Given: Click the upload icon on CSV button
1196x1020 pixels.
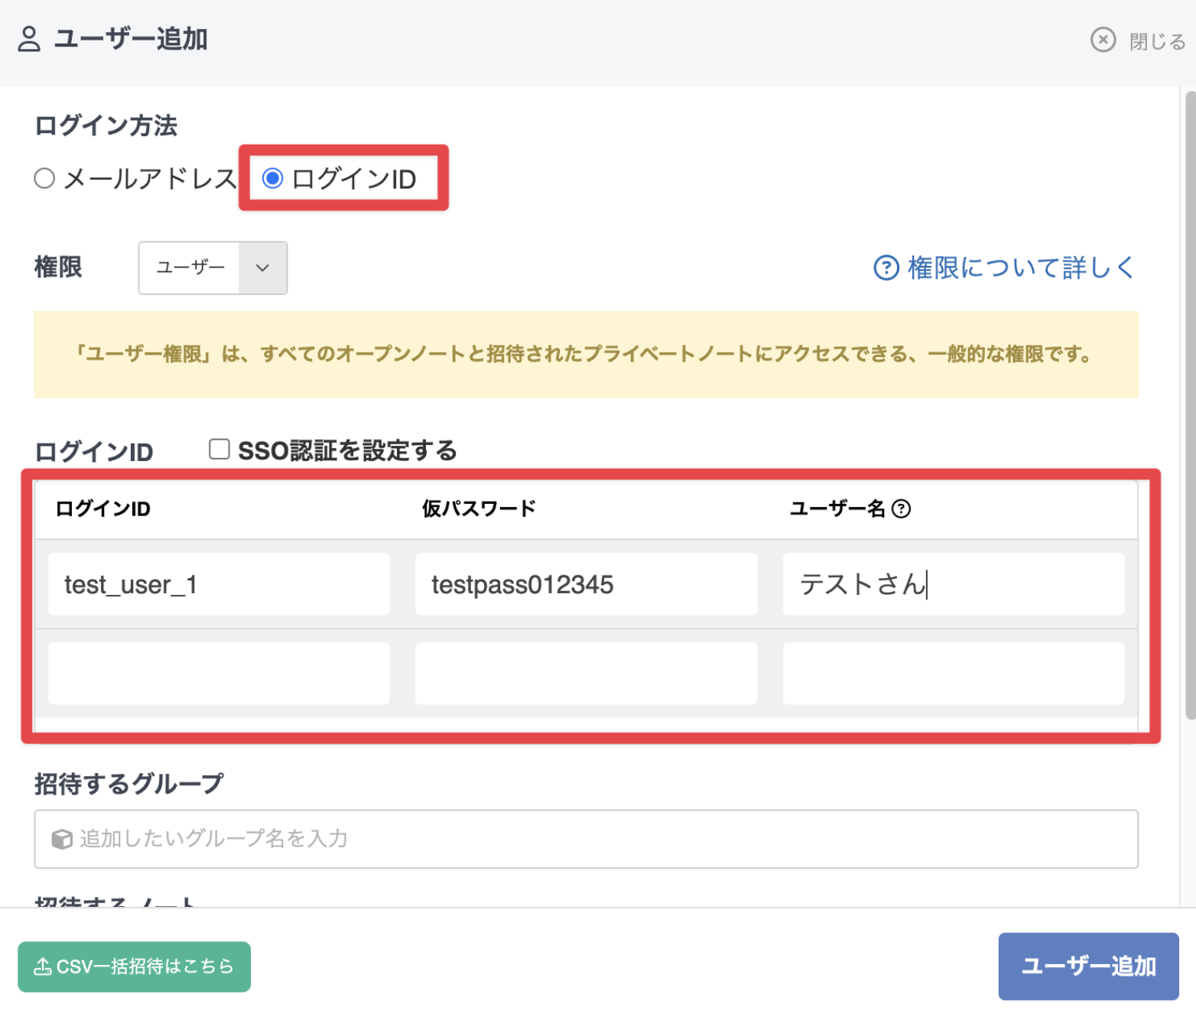Looking at the screenshot, I should point(43,966).
